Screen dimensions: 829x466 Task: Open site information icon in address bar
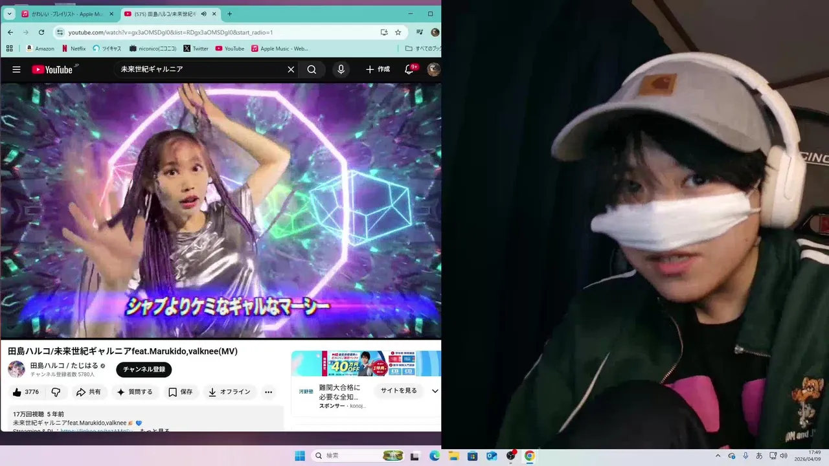click(60, 32)
